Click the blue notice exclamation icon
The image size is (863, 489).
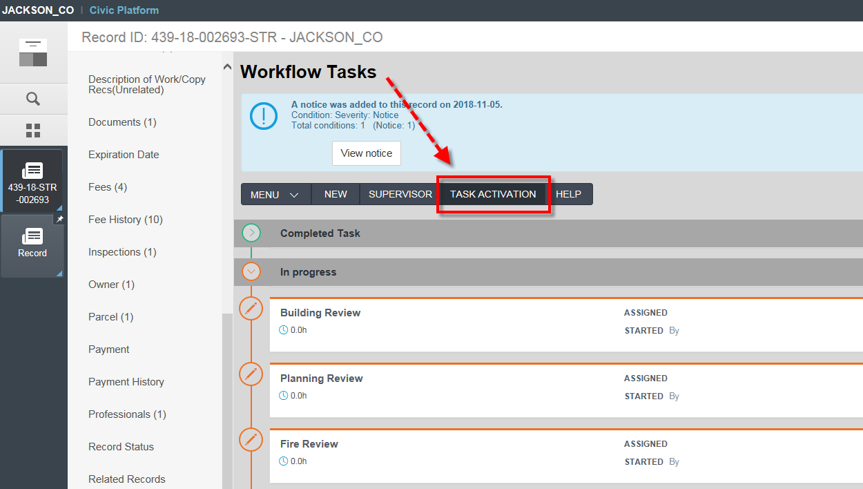pyautogui.click(x=264, y=115)
